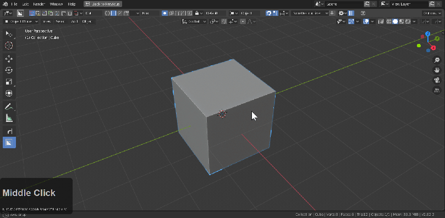Click the active tool icon in tool header
This screenshot has height=218, width=445.
pos(20,13)
